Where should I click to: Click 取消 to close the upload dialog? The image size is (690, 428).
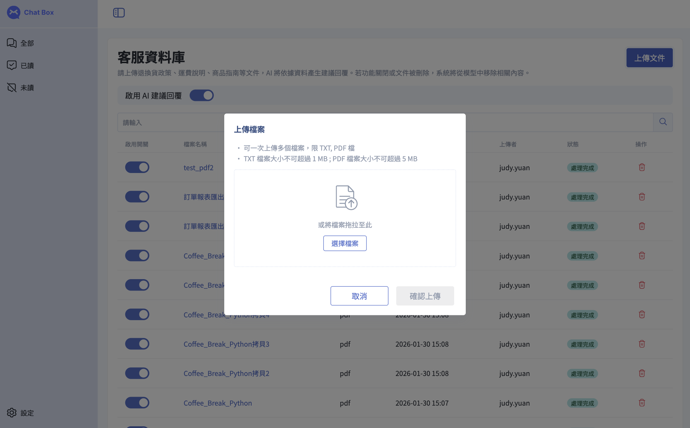click(x=359, y=296)
